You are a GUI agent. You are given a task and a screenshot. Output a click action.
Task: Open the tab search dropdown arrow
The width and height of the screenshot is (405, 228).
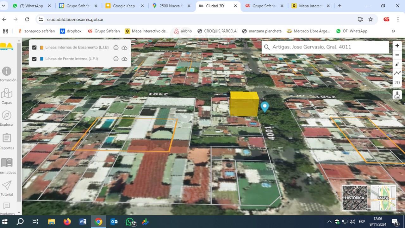coord(4,6)
